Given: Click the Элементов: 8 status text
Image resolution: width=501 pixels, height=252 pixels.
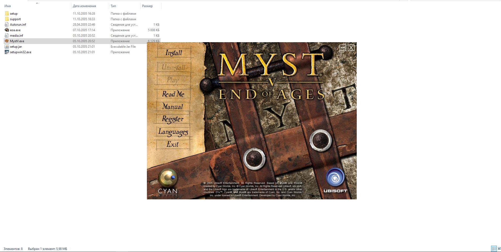Looking at the screenshot, I should click(x=13, y=249).
